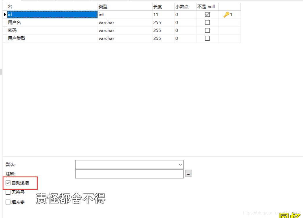Enable the 填充零 checkbox

[x=8, y=202]
